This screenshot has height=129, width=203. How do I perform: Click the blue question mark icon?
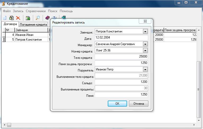click(x=54, y=17)
